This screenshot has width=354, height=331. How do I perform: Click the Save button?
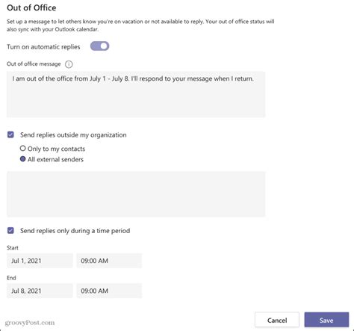coord(326,320)
